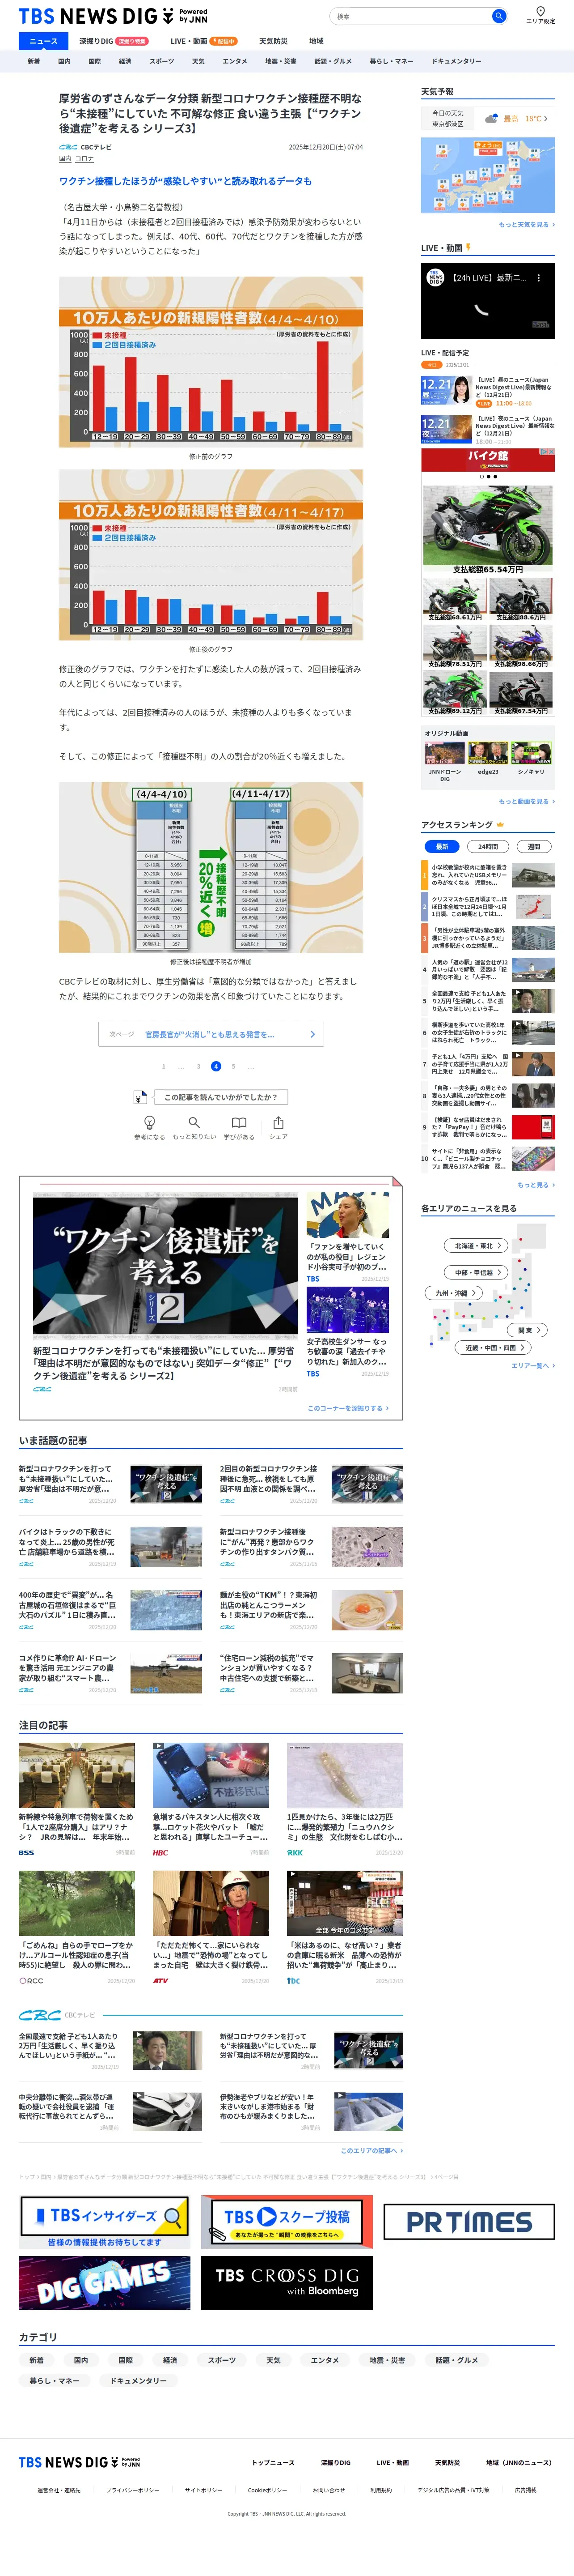
Task: Open the スポーツ sub-menu item
Action: pyautogui.click(x=162, y=61)
